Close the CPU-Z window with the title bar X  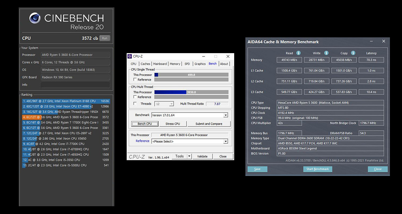point(228,57)
